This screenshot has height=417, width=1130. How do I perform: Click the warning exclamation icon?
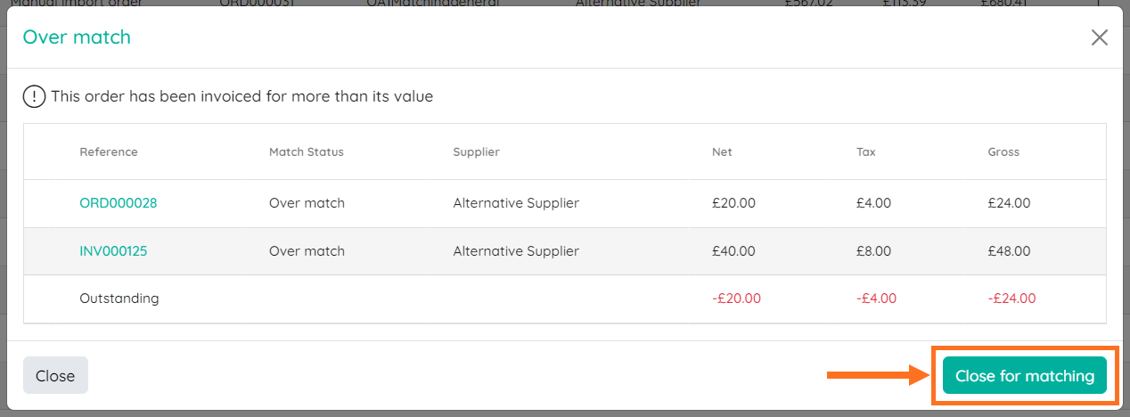(34, 96)
